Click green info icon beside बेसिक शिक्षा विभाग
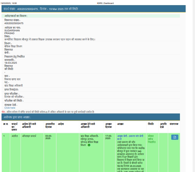 89,145
